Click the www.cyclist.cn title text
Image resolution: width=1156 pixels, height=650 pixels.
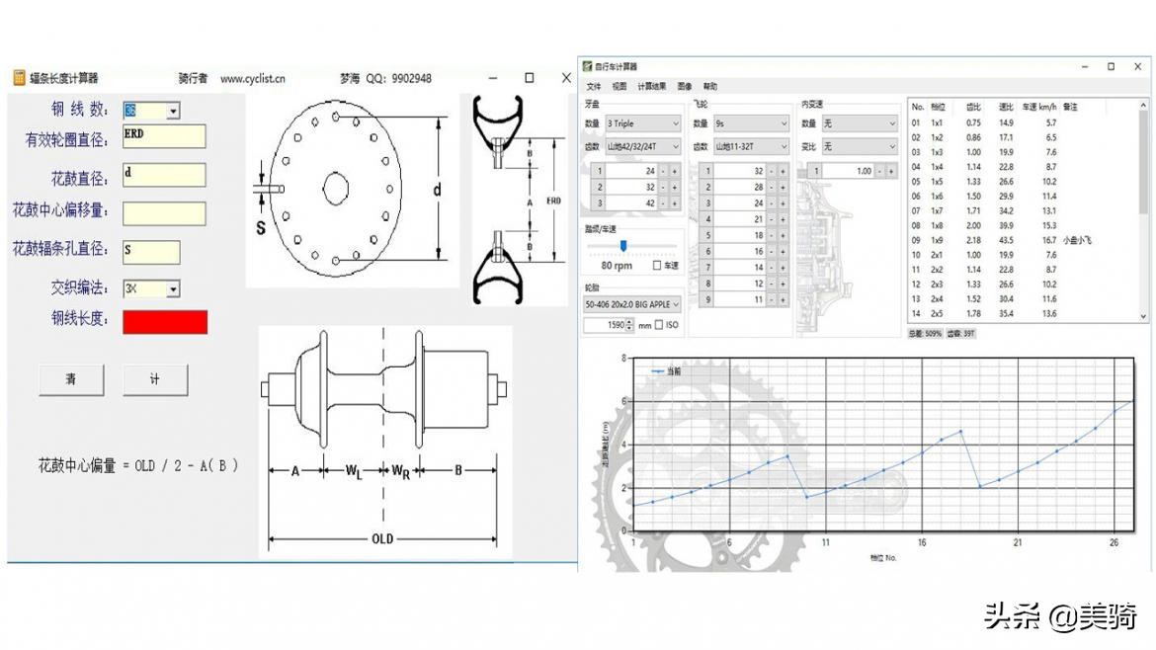click(x=252, y=78)
